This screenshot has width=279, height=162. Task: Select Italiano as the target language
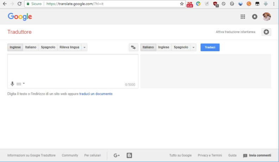(148, 47)
